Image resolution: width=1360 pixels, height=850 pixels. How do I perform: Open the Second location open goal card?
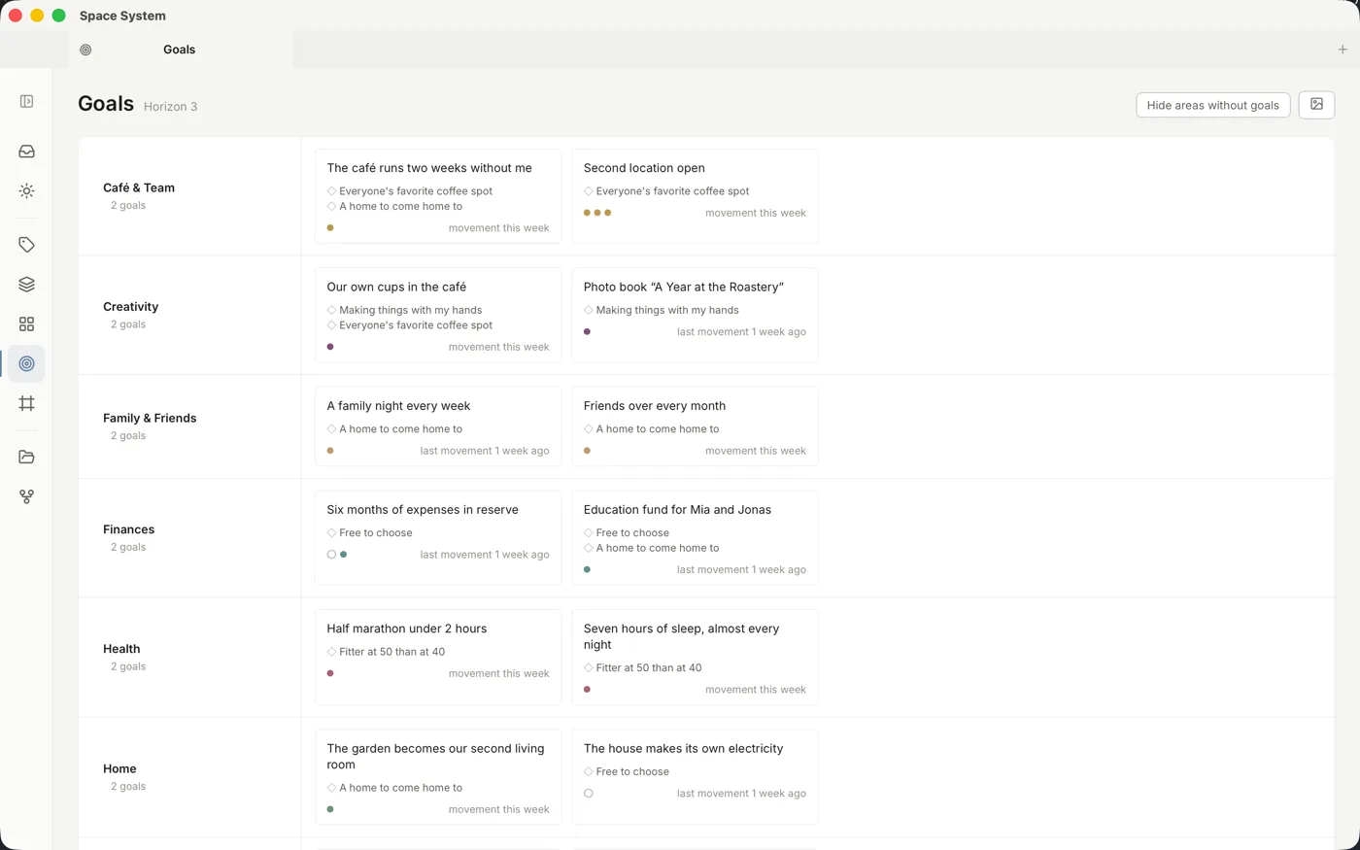(695, 197)
